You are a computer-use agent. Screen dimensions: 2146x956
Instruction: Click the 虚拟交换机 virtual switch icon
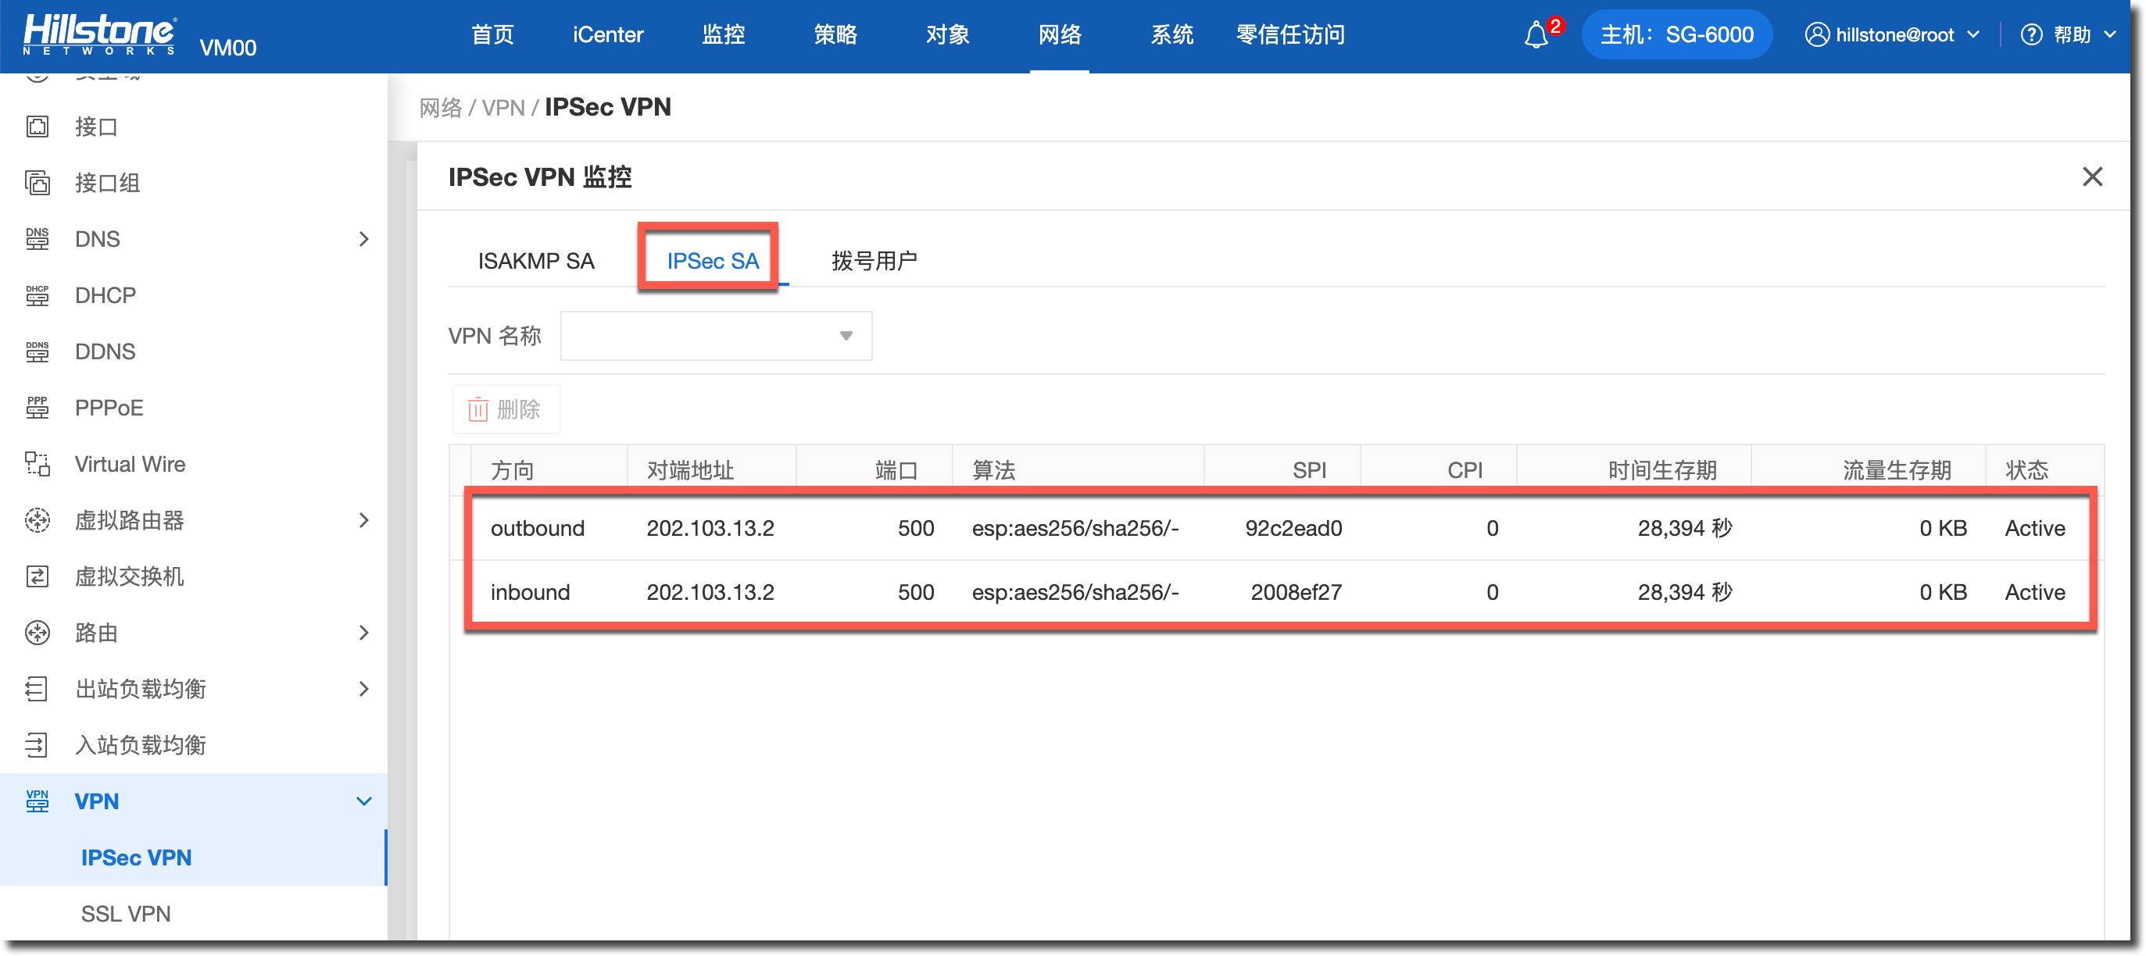(x=38, y=576)
